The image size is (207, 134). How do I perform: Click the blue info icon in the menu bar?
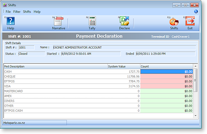[x=196, y=11]
